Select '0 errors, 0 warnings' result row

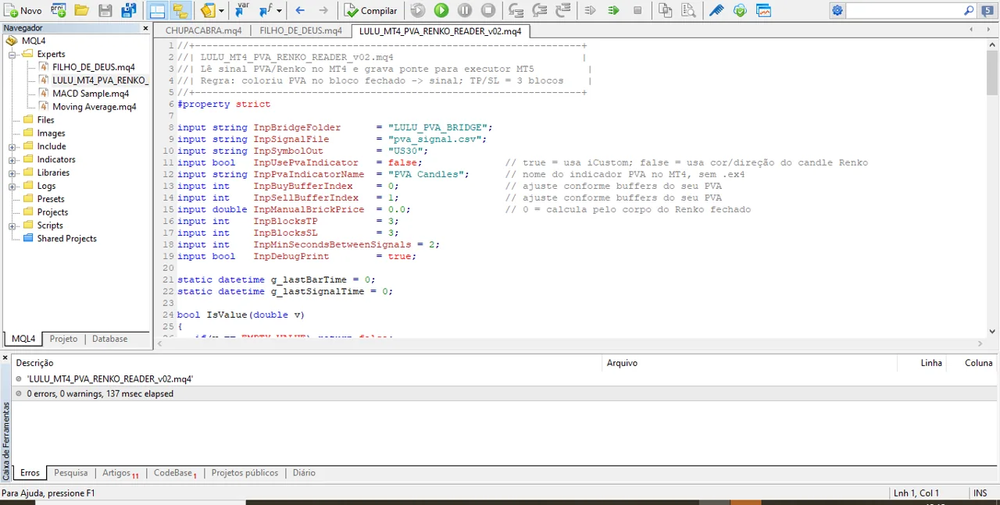tap(505, 394)
